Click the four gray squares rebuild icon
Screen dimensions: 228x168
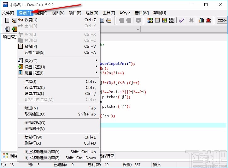tap(172, 20)
